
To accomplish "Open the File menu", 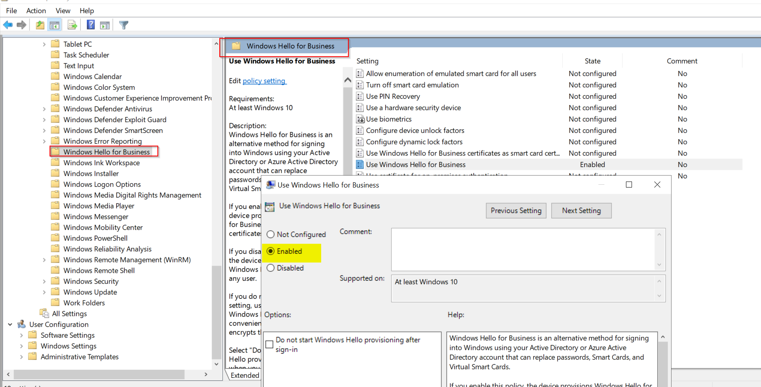I will [x=12, y=11].
